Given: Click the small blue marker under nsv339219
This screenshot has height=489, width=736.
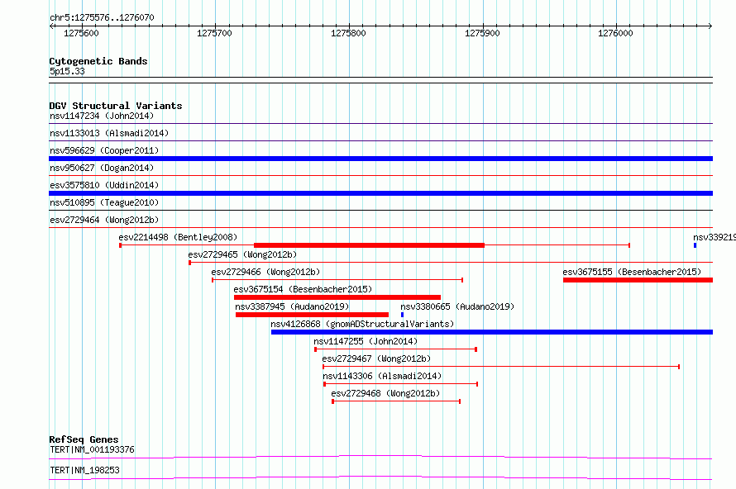Looking at the screenshot, I should [695, 245].
